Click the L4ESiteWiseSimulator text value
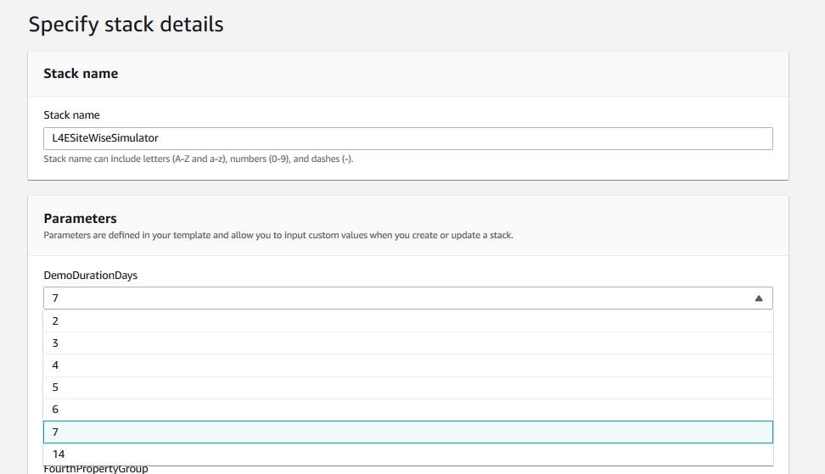 105,138
